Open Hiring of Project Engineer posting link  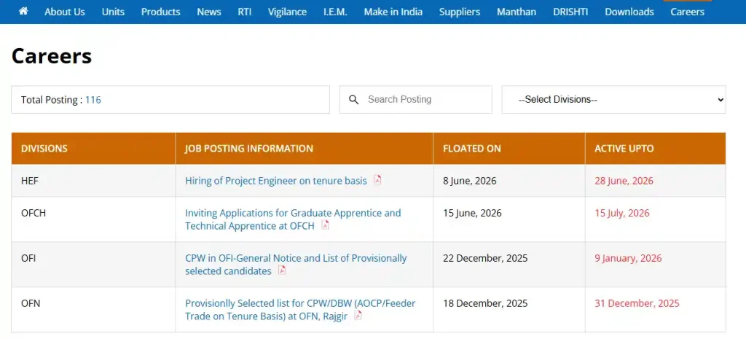[276, 181]
